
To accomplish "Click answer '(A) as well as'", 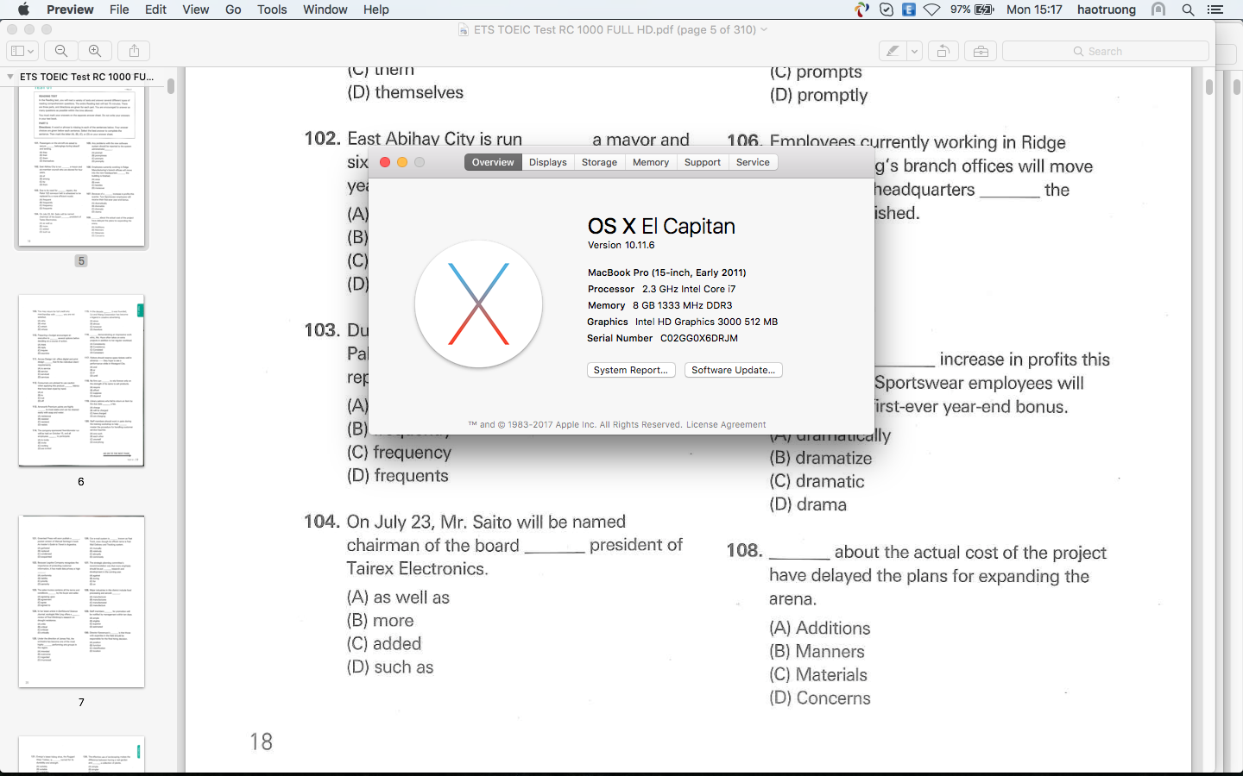I will pos(398,598).
